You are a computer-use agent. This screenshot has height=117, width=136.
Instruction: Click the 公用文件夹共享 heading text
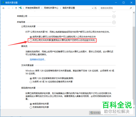tap(28, 26)
